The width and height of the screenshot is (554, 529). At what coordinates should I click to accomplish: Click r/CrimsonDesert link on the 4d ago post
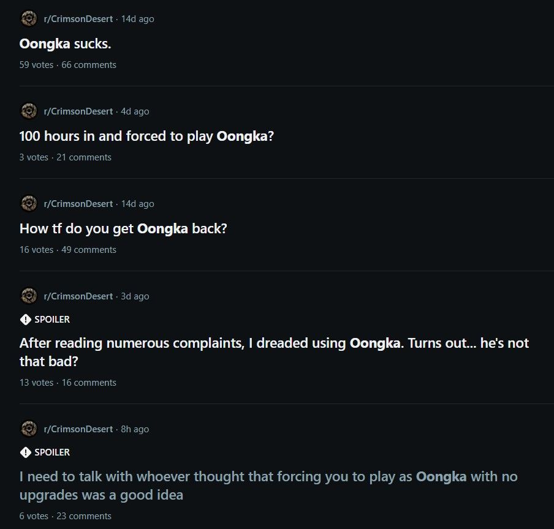[78, 111]
